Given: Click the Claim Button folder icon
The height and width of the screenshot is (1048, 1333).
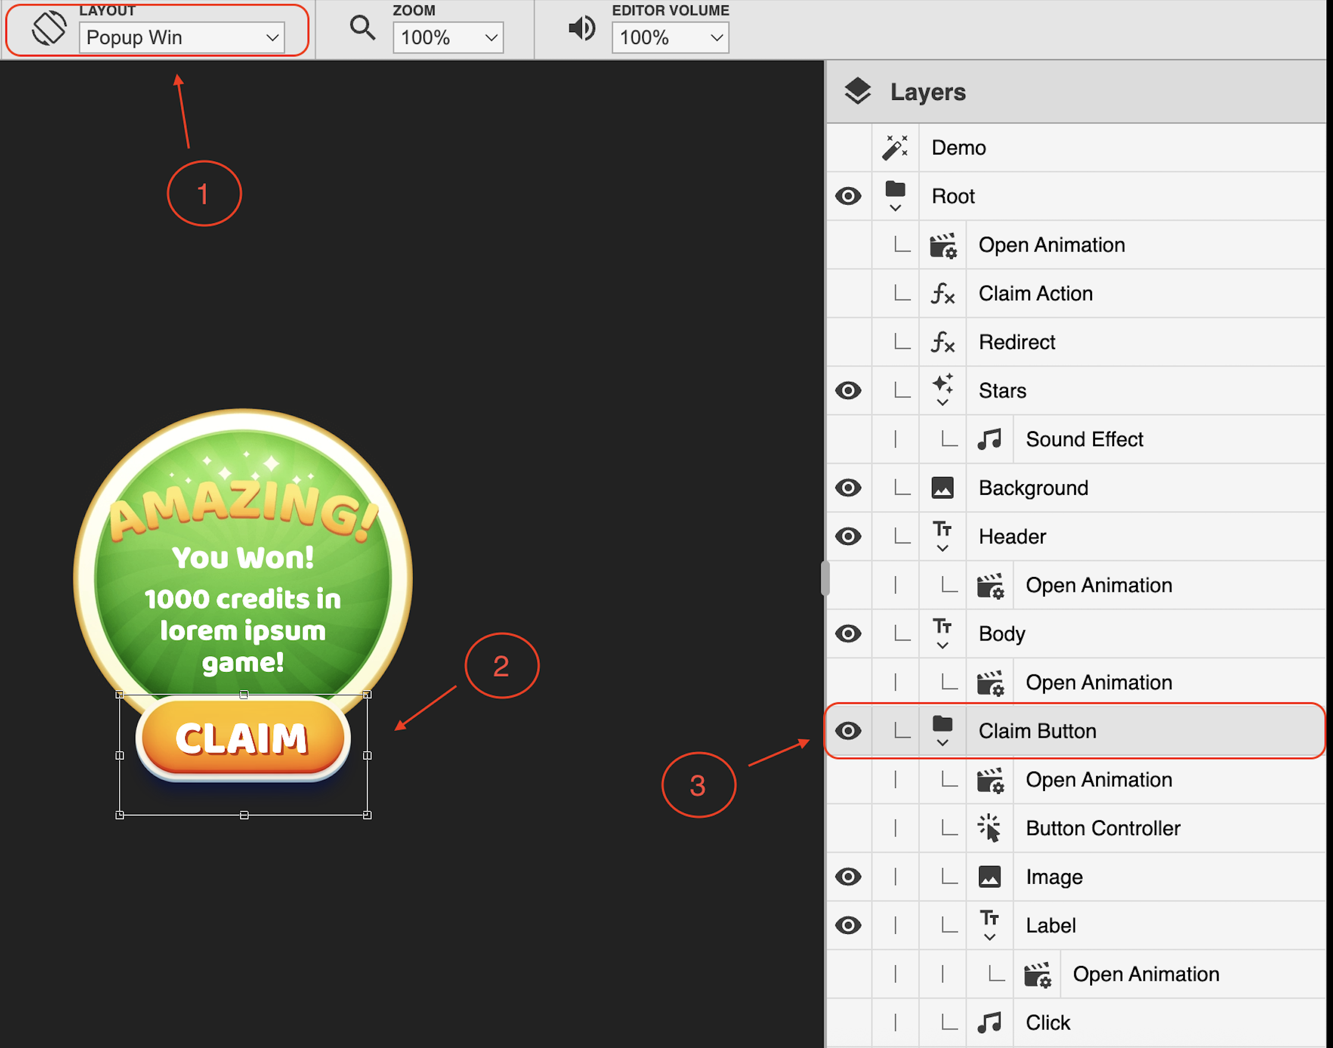Looking at the screenshot, I should click(943, 724).
